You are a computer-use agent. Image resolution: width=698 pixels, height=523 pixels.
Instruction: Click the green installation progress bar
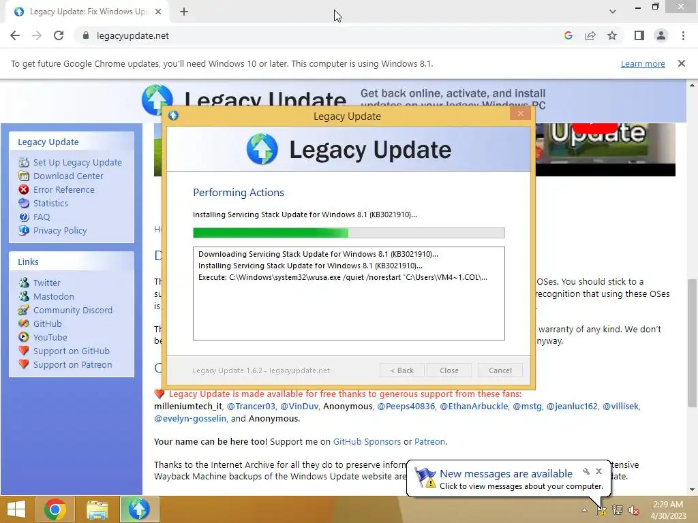(348, 233)
